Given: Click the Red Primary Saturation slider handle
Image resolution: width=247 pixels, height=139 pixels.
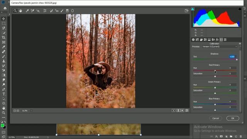Looking at the screenshot, I should pyautogui.click(x=215, y=76).
